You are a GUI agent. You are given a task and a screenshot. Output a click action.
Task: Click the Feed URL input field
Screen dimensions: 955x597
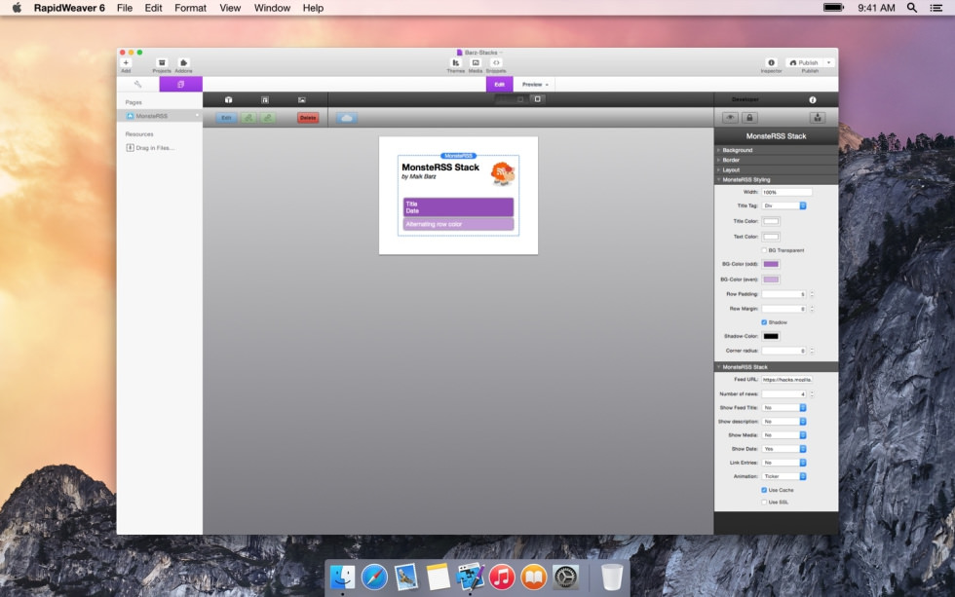pyautogui.click(x=787, y=379)
